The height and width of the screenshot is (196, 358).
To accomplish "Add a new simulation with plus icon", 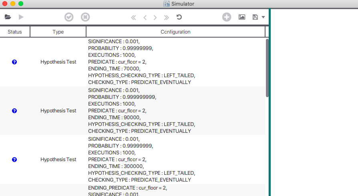I will pyautogui.click(x=227, y=17).
